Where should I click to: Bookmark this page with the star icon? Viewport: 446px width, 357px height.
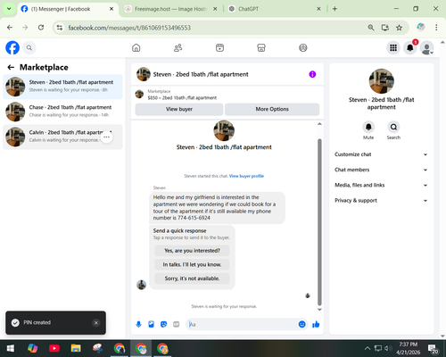point(399,28)
